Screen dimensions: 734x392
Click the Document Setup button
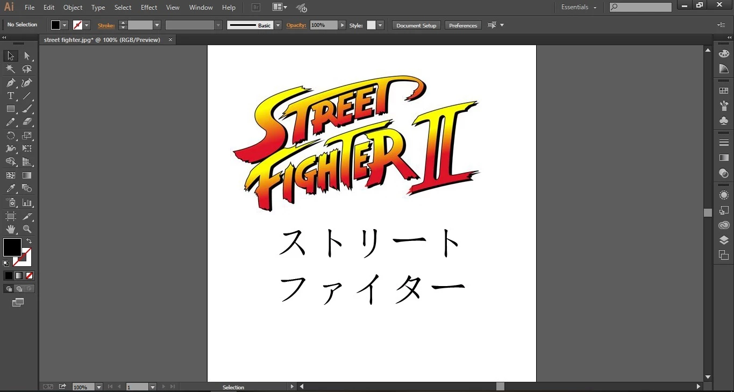point(417,25)
